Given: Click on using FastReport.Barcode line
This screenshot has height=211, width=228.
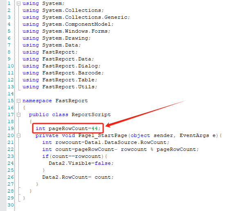Looking at the screenshot, I should click(x=63, y=73).
